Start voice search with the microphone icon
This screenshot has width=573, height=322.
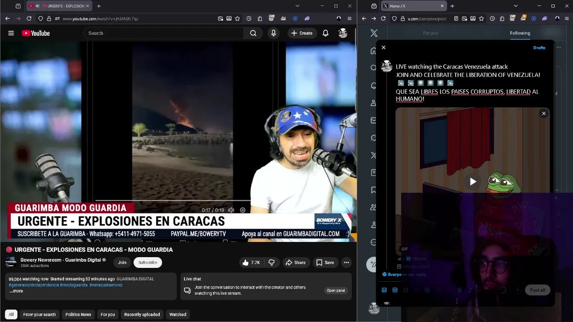274,33
